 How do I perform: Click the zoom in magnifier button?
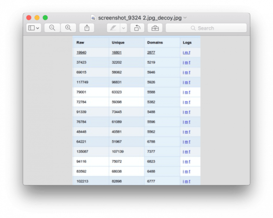point(68,28)
